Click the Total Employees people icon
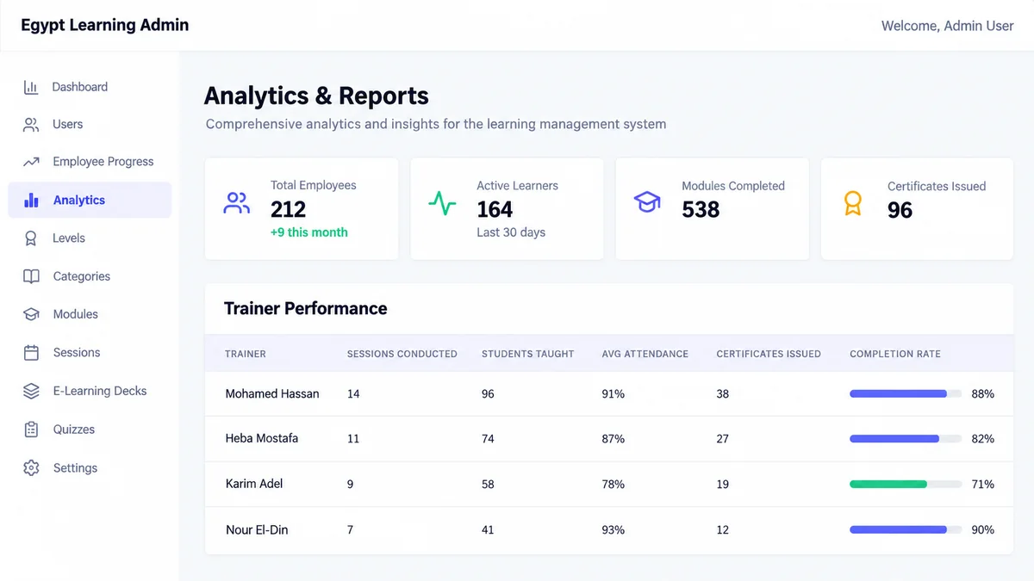This screenshot has width=1034, height=581. point(237,203)
